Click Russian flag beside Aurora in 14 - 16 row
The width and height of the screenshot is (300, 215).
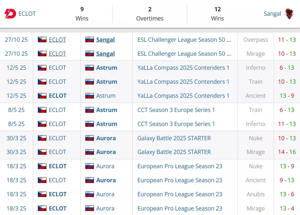coord(89,152)
